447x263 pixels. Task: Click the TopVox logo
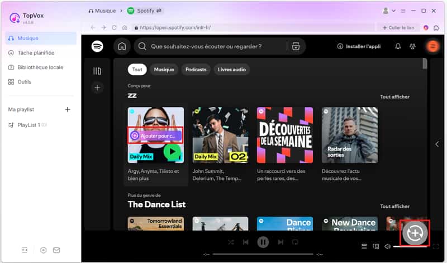(15, 18)
